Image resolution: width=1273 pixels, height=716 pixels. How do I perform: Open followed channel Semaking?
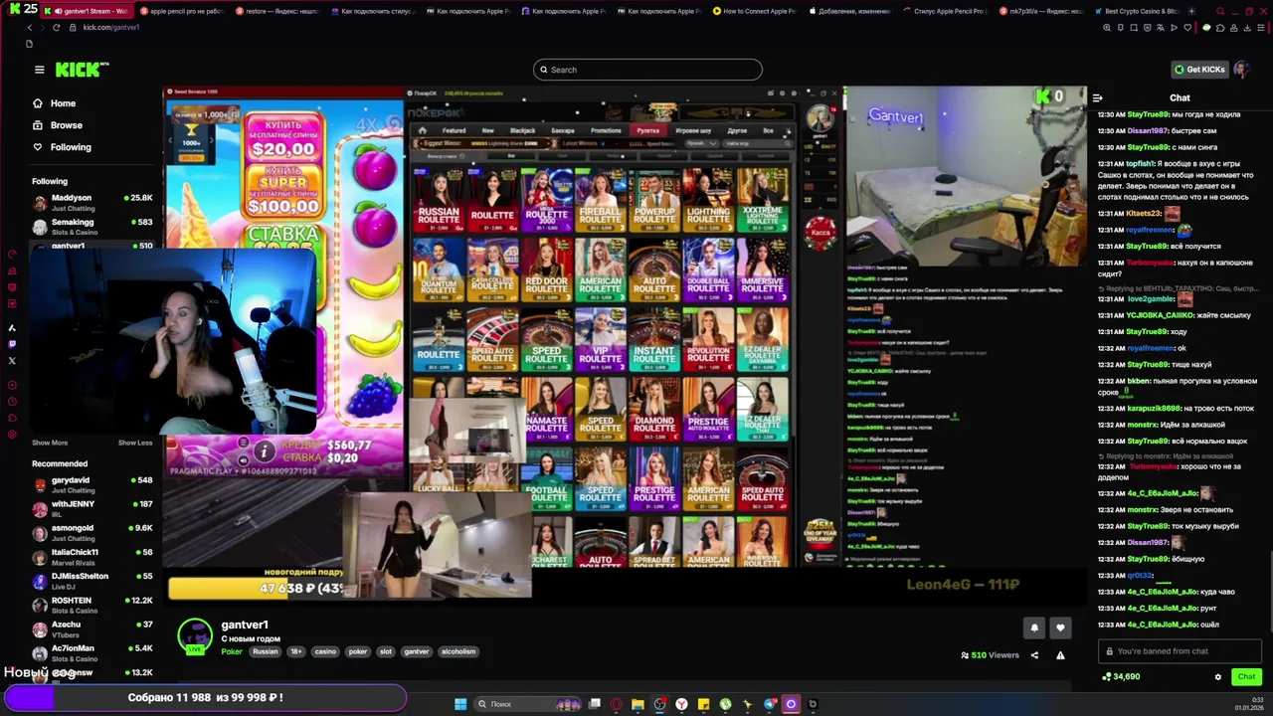pyautogui.click(x=91, y=226)
